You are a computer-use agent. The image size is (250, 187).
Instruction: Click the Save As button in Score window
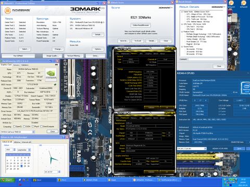(x=123, y=41)
